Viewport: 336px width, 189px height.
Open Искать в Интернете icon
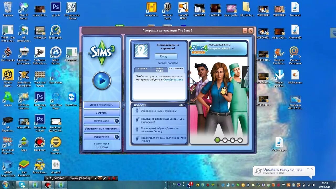[295, 56]
